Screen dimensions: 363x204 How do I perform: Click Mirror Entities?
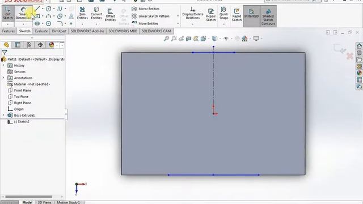[x=146, y=9]
